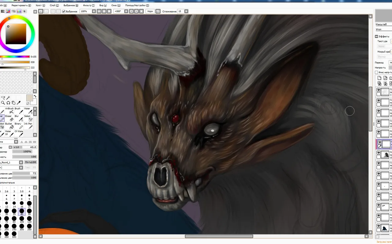Click the foreground color swatch
The width and height of the screenshot is (392, 244).
tap(30, 98)
